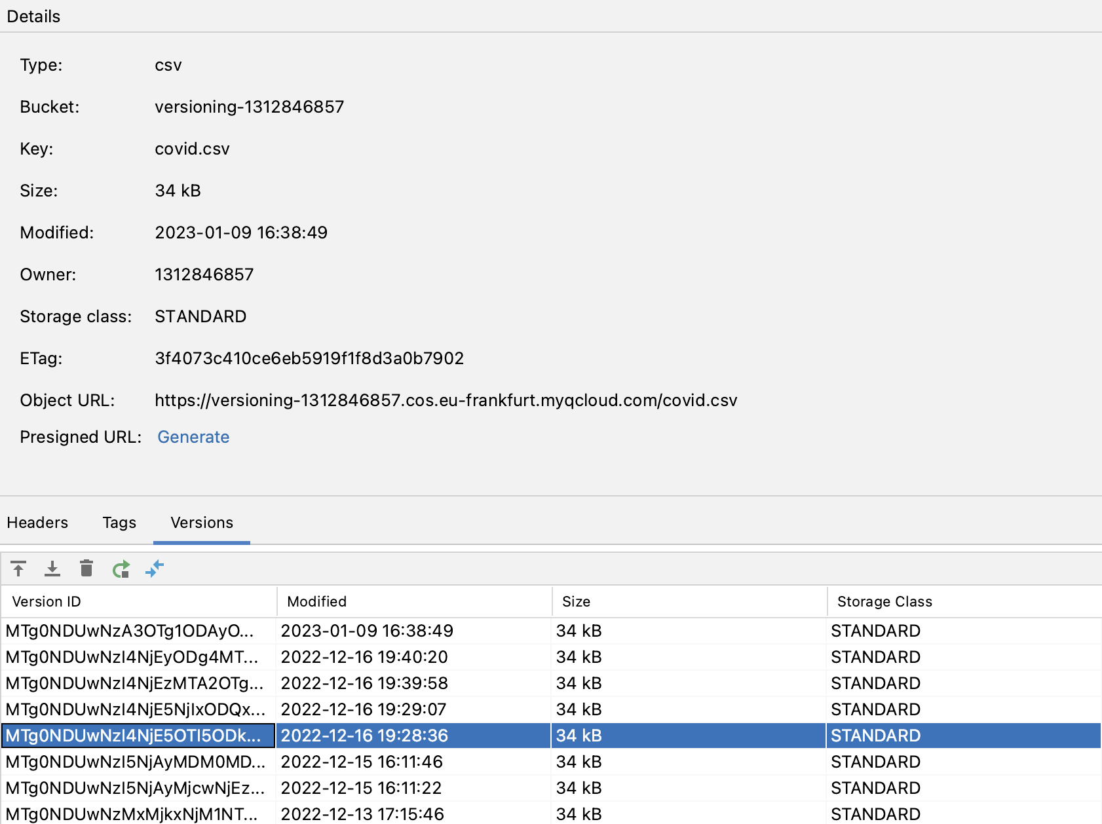Delete the selected version
The width and height of the screenshot is (1102, 824).
tap(86, 569)
